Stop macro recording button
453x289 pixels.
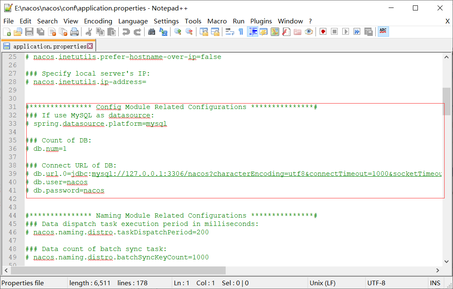click(334, 32)
